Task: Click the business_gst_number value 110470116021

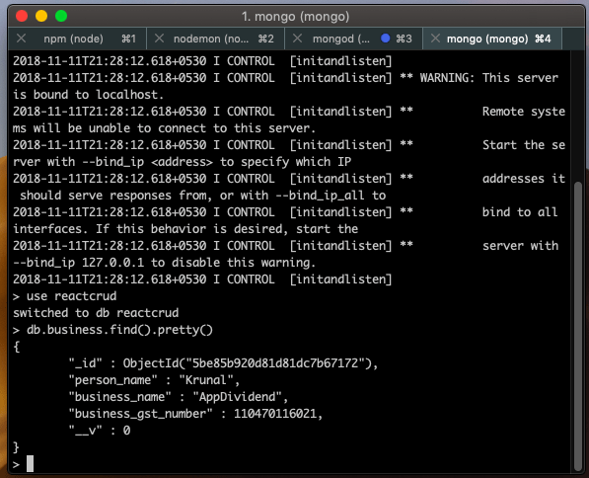Action: click(x=275, y=414)
